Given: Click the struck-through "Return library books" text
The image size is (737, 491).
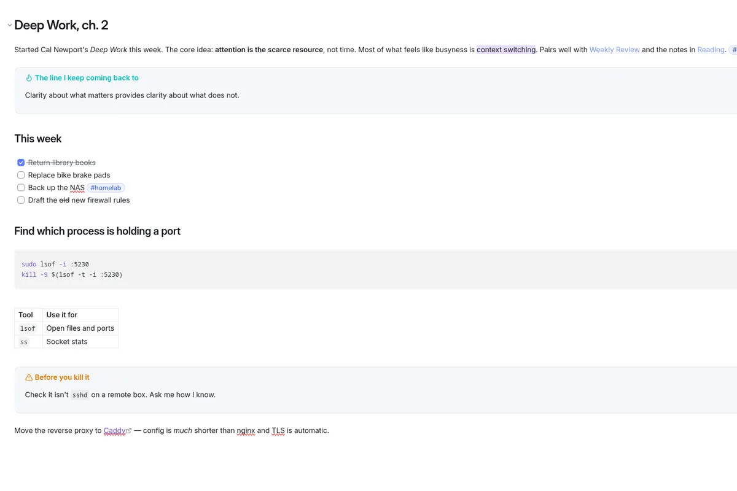Looking at the screenshot, I should [x=62, y=163].
